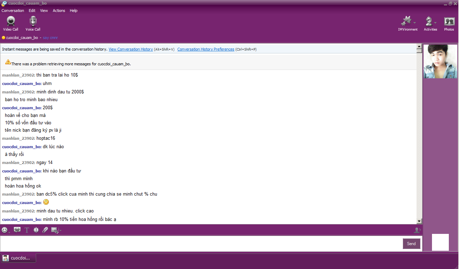
Task: Open the Conversation menu
Action: tap(13, 11)
